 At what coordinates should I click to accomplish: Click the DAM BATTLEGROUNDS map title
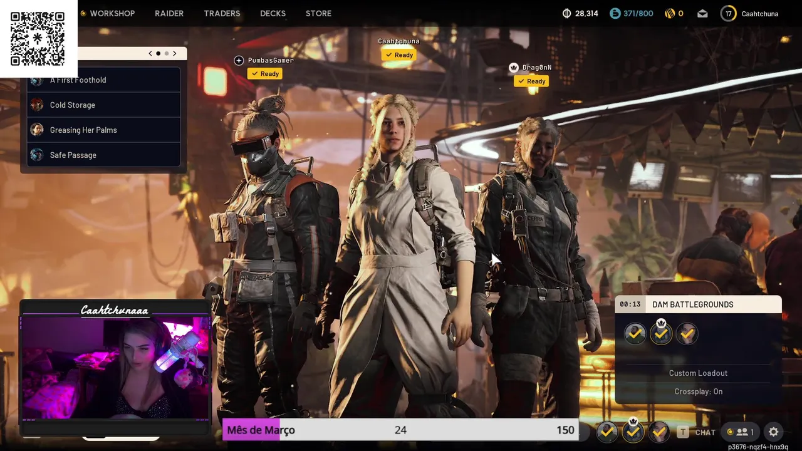click(692, 304)
